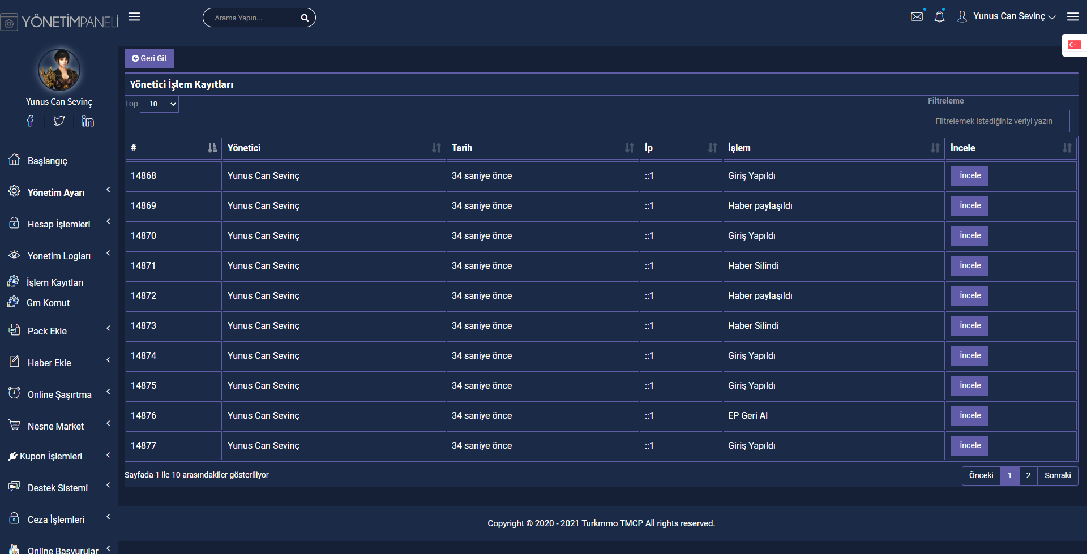The width and height of the screenshot is (1087, 554).
Task: Open the Facebook profile icon
Action: (30, 121)
